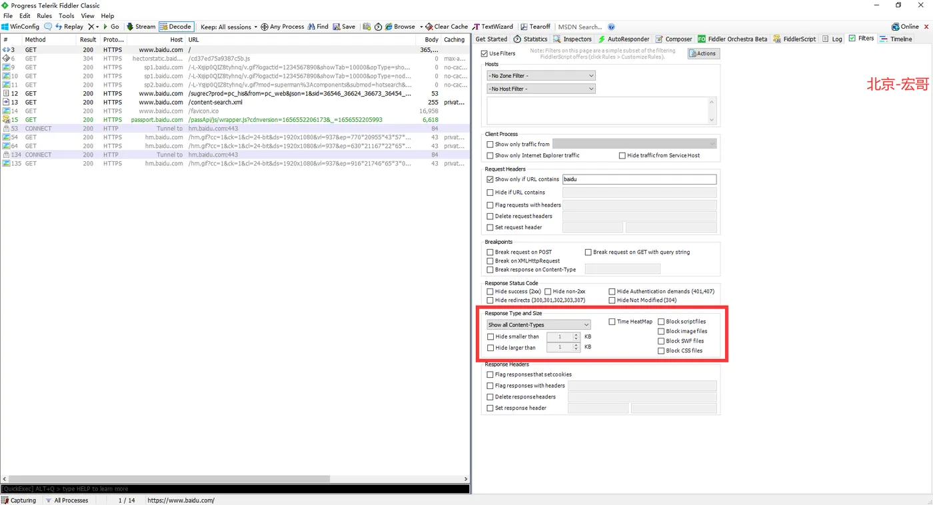933x505 pixels.
Task: Open the FiddlerScript tab
Action: [794, 39]
